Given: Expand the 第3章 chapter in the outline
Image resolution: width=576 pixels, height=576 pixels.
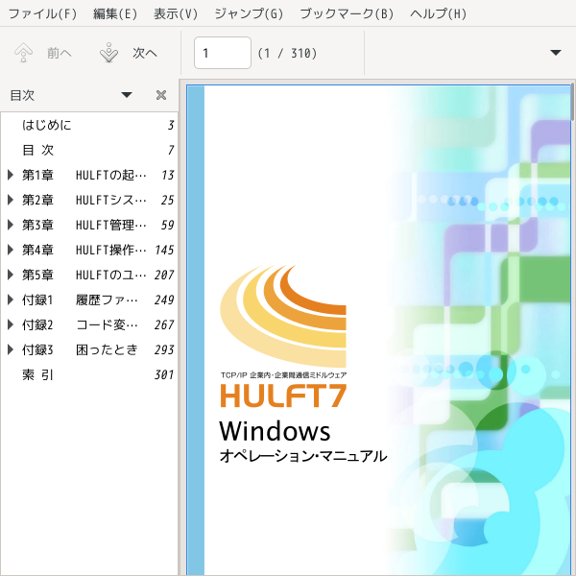Looking at the screenshot, I should coord(11,225).
